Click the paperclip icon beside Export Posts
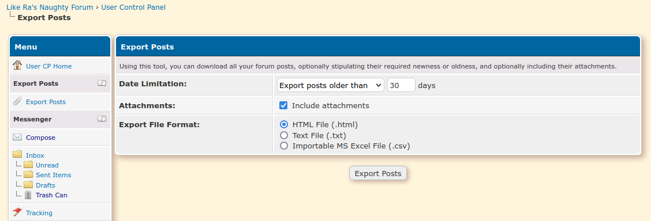Screen dimensions: 651x221 17,101
